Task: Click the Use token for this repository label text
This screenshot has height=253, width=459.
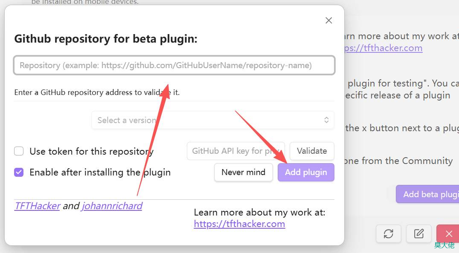Action: [91, 151]
